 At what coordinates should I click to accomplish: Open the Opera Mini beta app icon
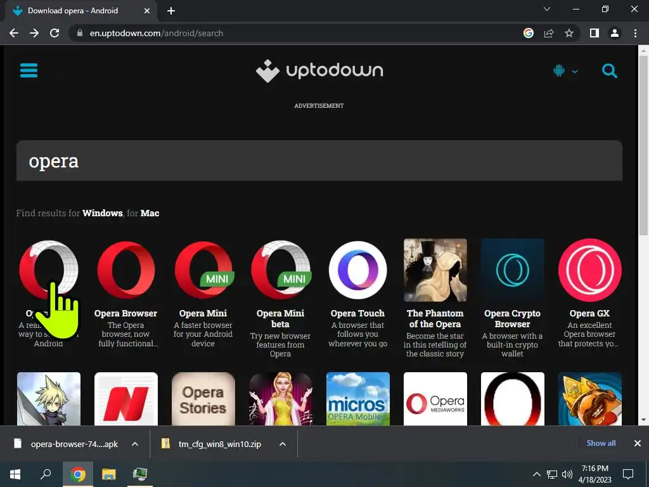(281, 270)
